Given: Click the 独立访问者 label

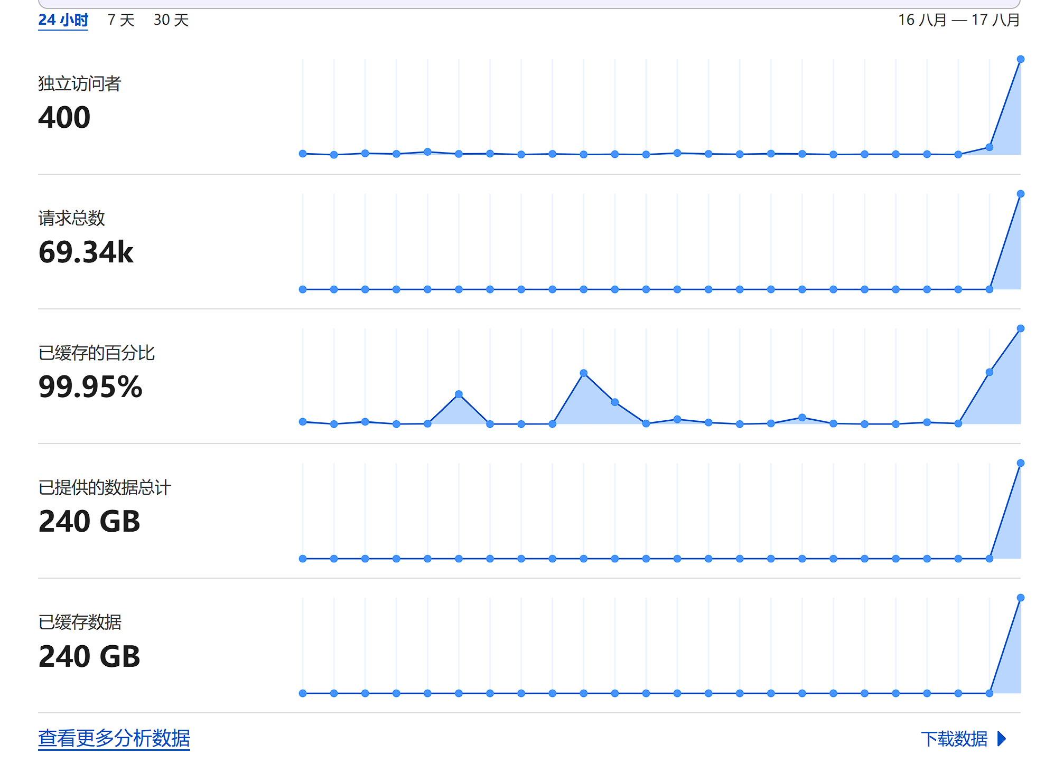Looking at the screenshot, I should 80,83.
